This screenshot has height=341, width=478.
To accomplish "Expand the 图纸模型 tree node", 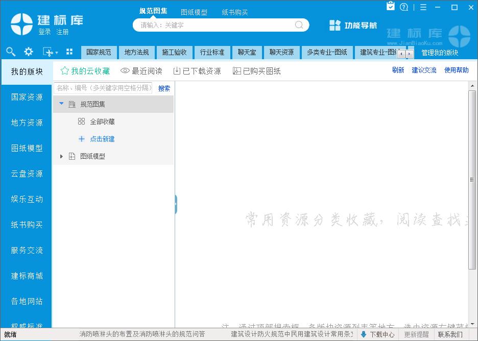I will point(61,156).
